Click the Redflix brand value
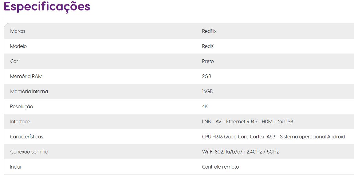The width and height of the screenshot is (354, 175). (209, 31)
